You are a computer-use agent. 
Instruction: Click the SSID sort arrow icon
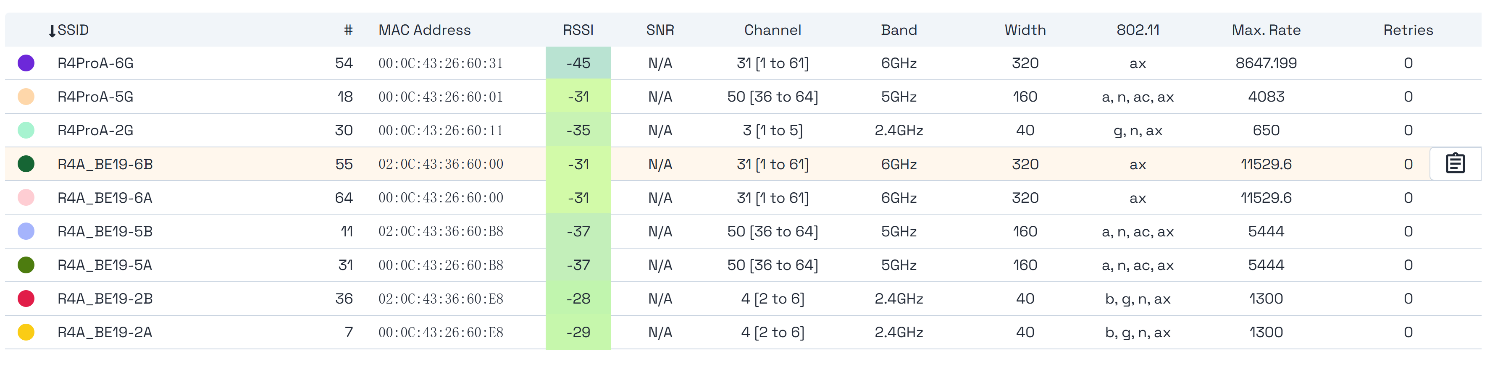52,31
